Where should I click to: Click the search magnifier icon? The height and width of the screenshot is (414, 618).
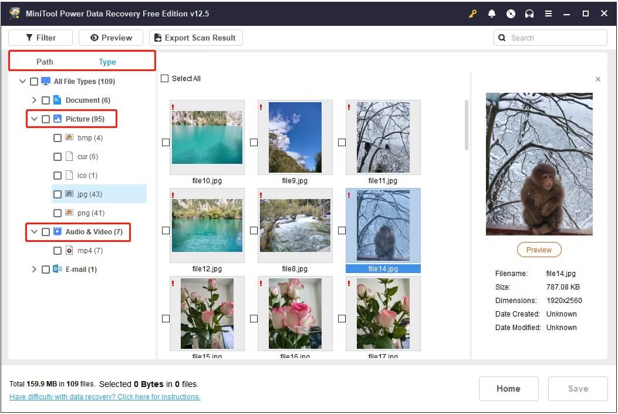(502, 37)
